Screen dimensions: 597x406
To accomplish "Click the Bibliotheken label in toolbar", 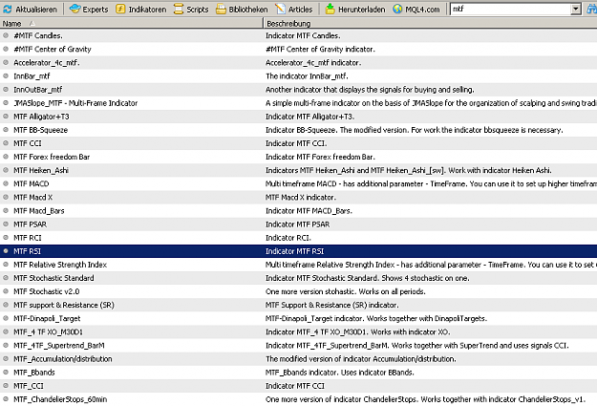I will pos(248,10).
